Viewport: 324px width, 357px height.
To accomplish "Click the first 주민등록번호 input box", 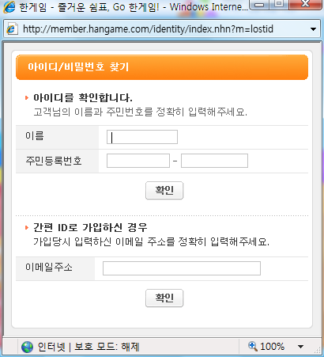I will [138, 161].
